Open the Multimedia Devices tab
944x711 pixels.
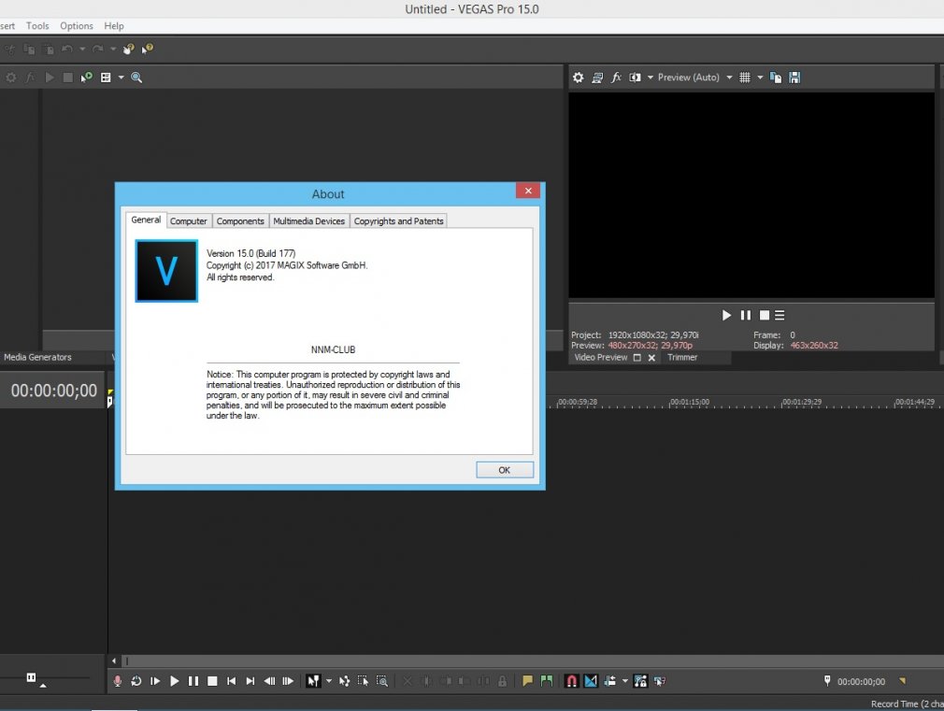tap(308, 220)
